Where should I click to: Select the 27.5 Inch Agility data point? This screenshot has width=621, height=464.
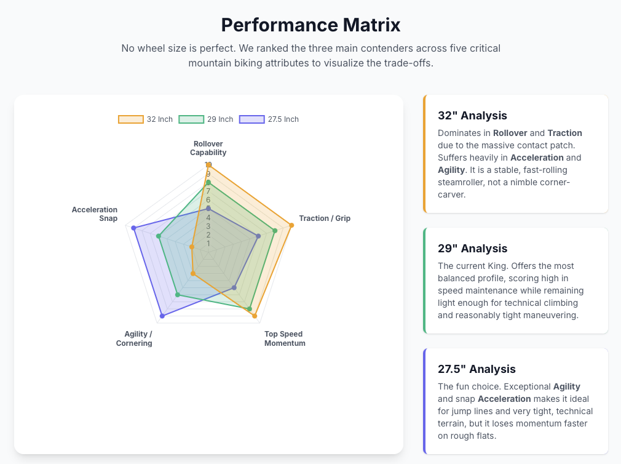(162, 316)
